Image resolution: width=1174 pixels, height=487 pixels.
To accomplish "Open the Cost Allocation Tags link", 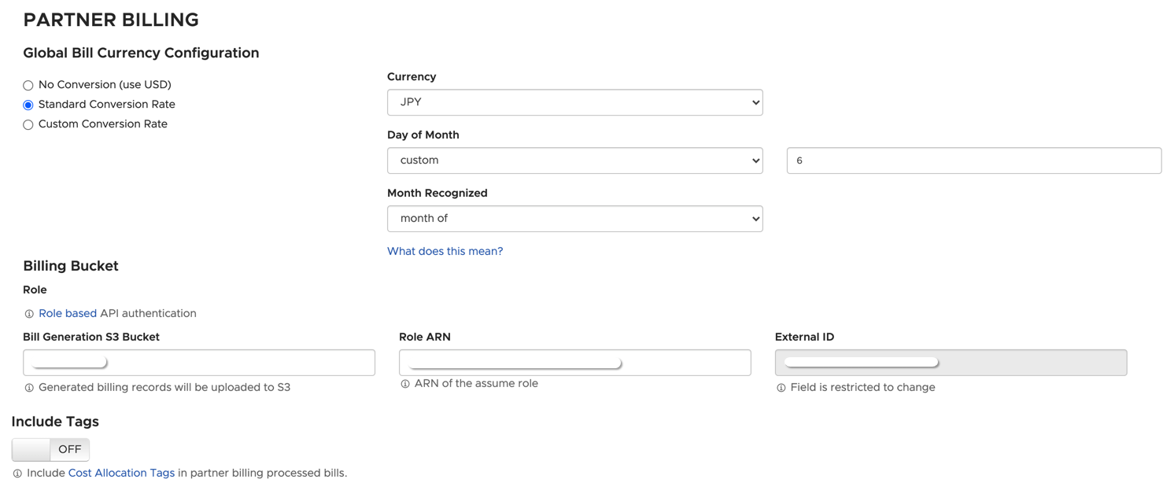I will (x=121, y=473).
